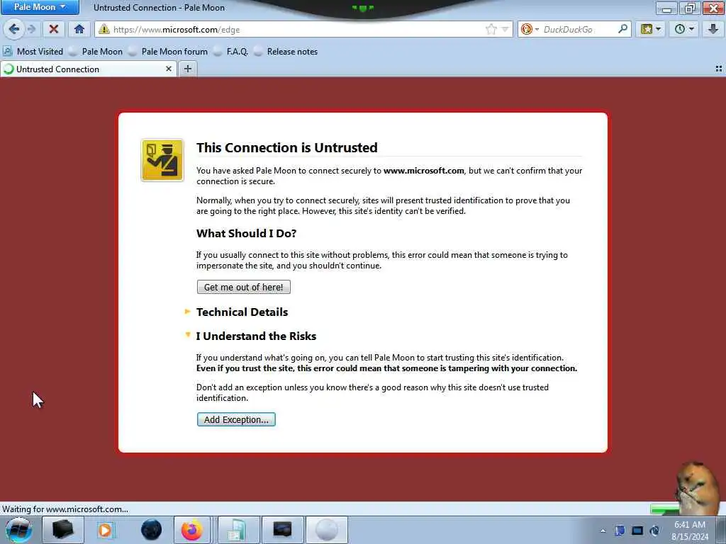Go back using the back arrow button
The height and width of the screenshot is (544, 726).
14,29
